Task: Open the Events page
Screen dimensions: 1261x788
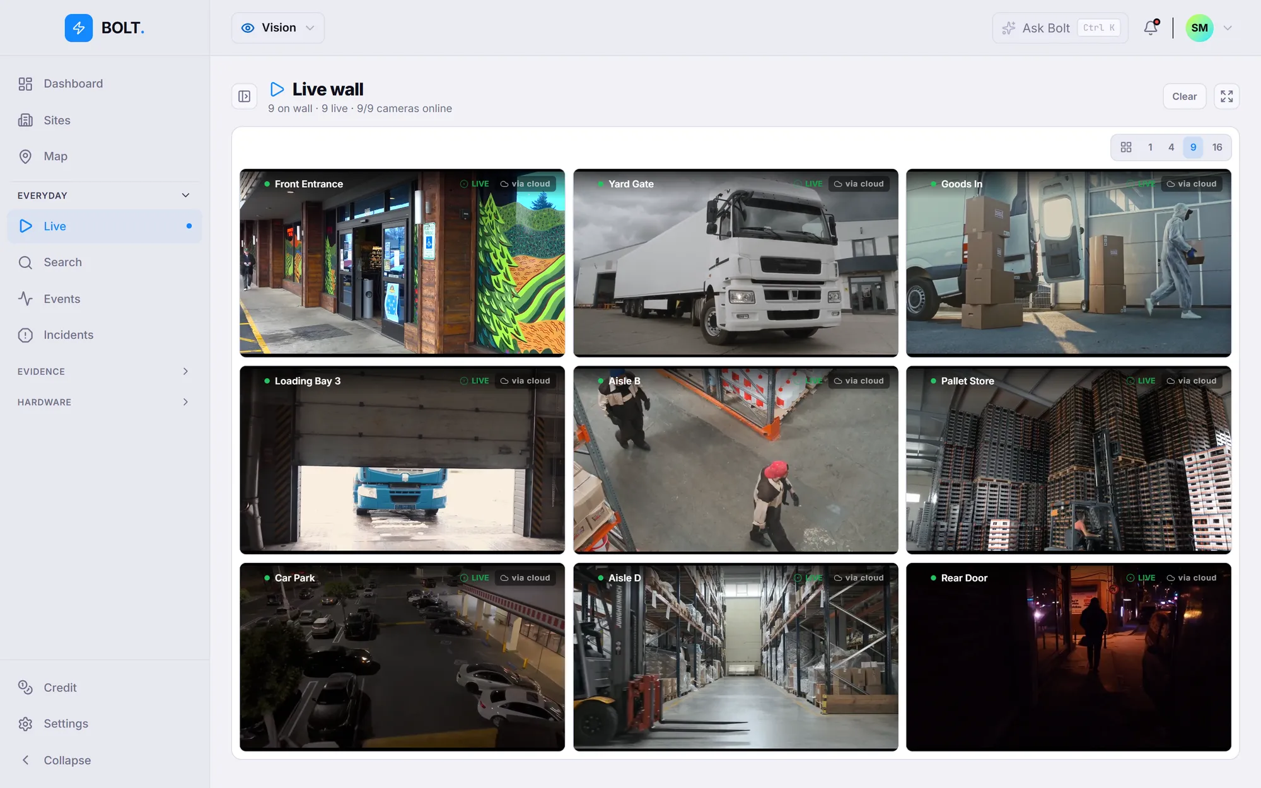Action: [x=105, y=299]
